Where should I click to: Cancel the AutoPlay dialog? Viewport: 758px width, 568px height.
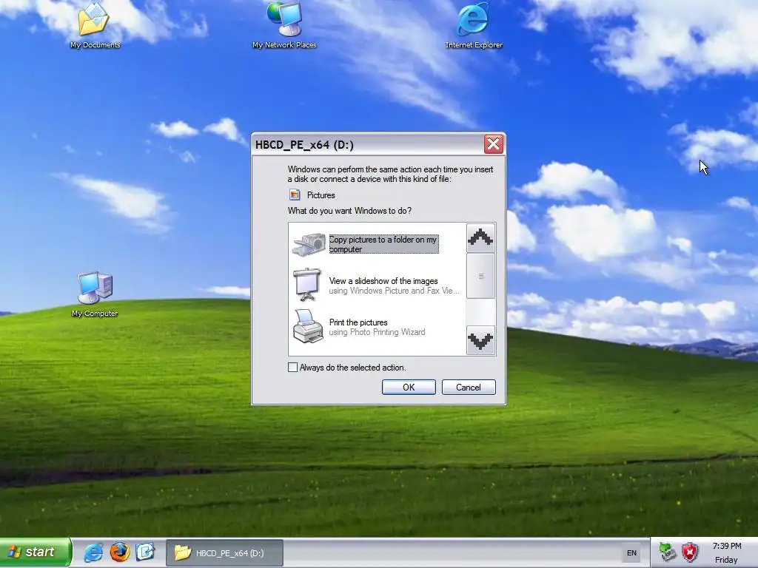[469, 388]
